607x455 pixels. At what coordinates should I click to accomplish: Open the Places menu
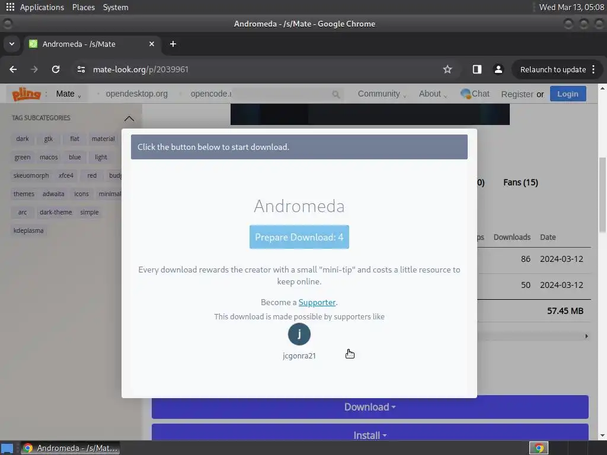[x=84, y=7]
